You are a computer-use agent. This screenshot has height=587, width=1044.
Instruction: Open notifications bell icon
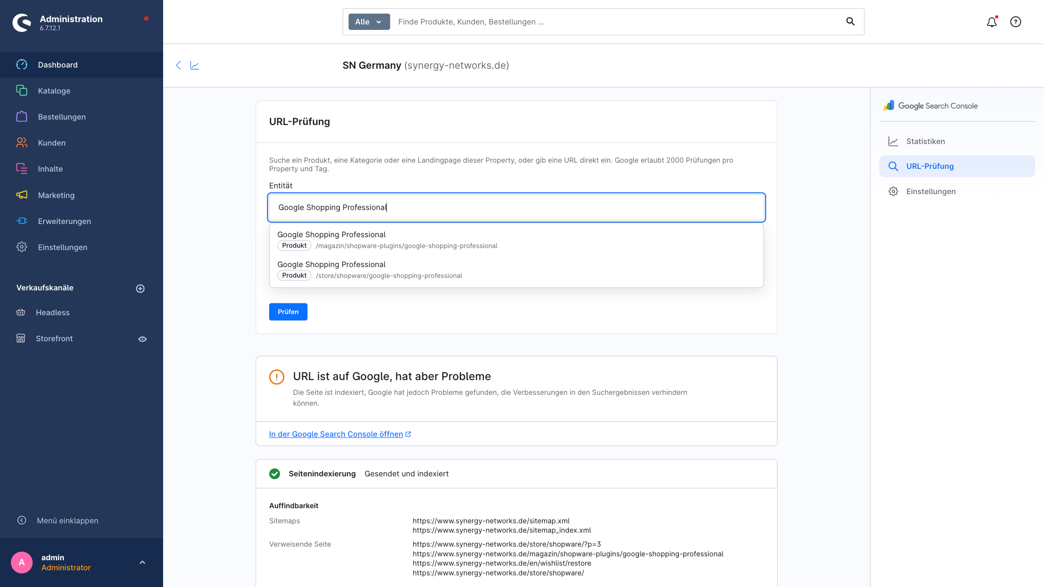[992, 21]
